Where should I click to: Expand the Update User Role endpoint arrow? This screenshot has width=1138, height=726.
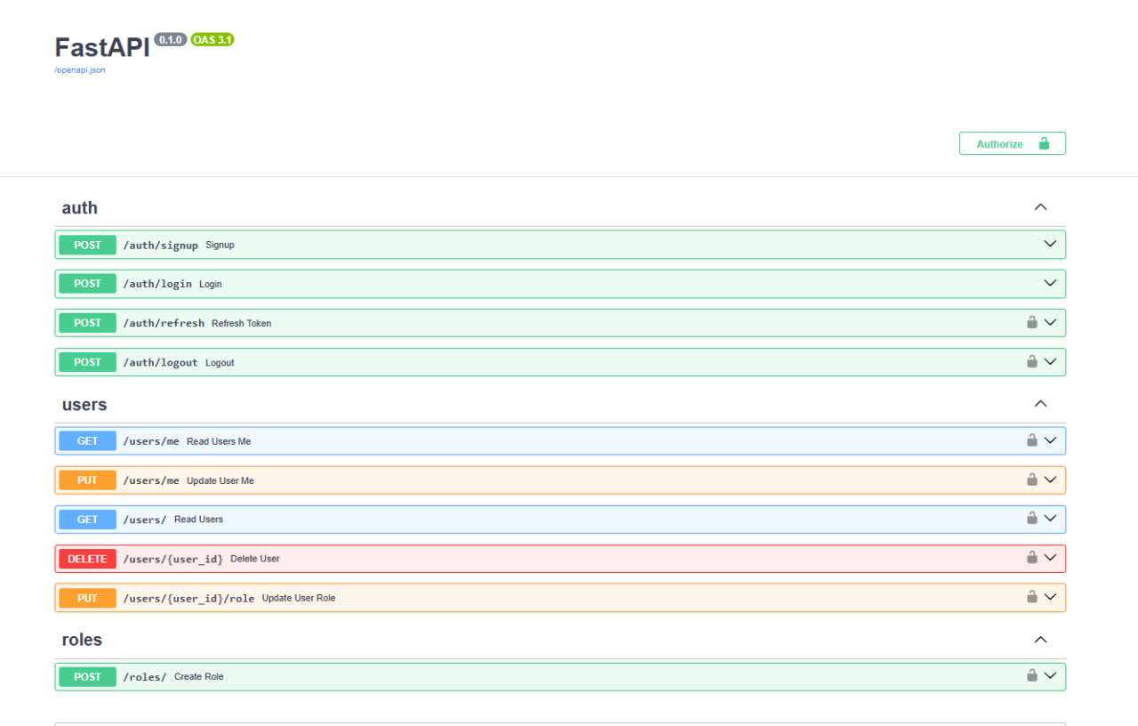pyautogui.click(x=1050, y=596)
